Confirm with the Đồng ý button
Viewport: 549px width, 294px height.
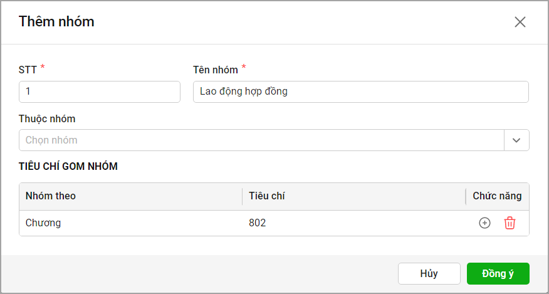pyautogui.click(x=498, y=273)
